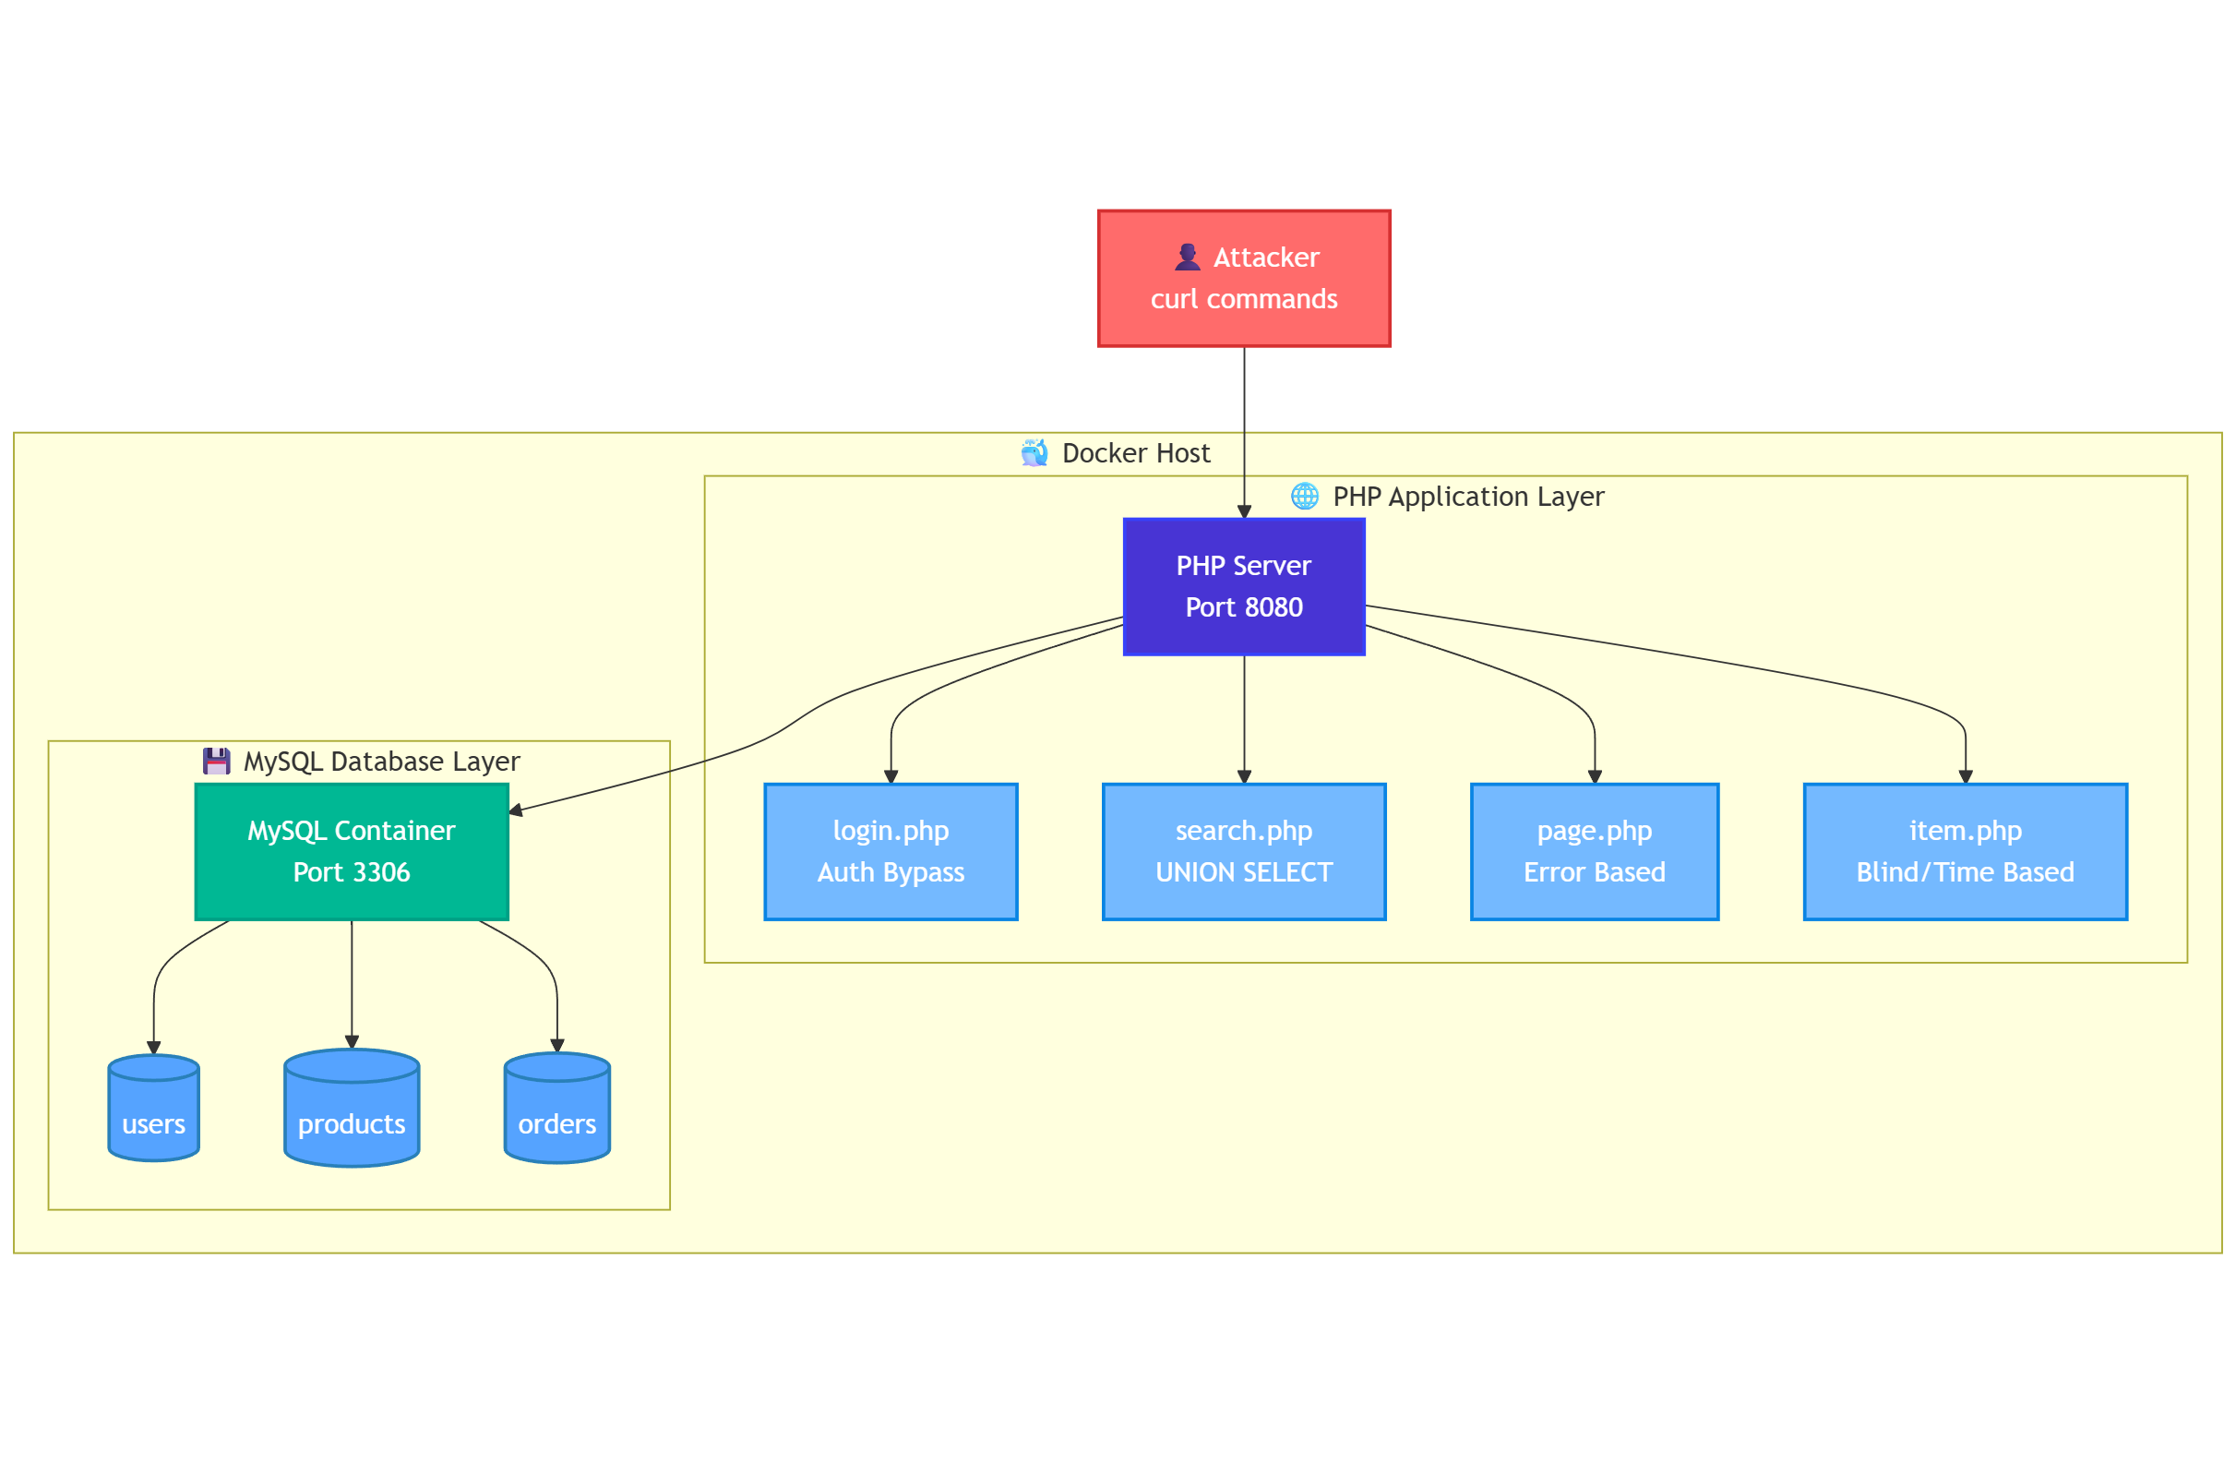Viewport: 2236px width, 1464px height.
Task: Click arrowhead entering PHP Server node
Action: tap(1244, 512)
